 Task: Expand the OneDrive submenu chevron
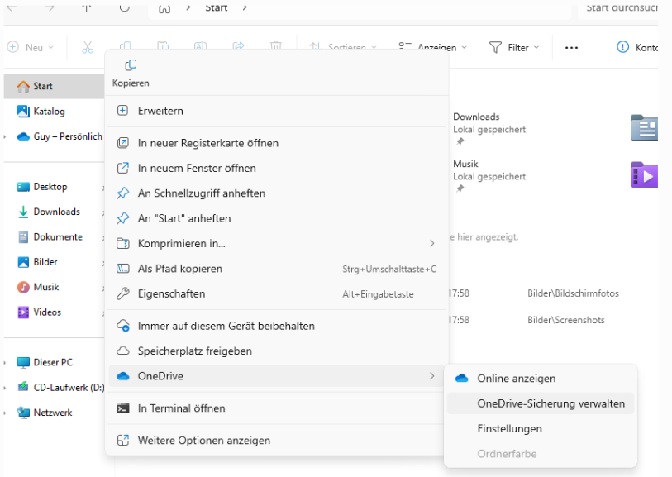pos(432,376)
